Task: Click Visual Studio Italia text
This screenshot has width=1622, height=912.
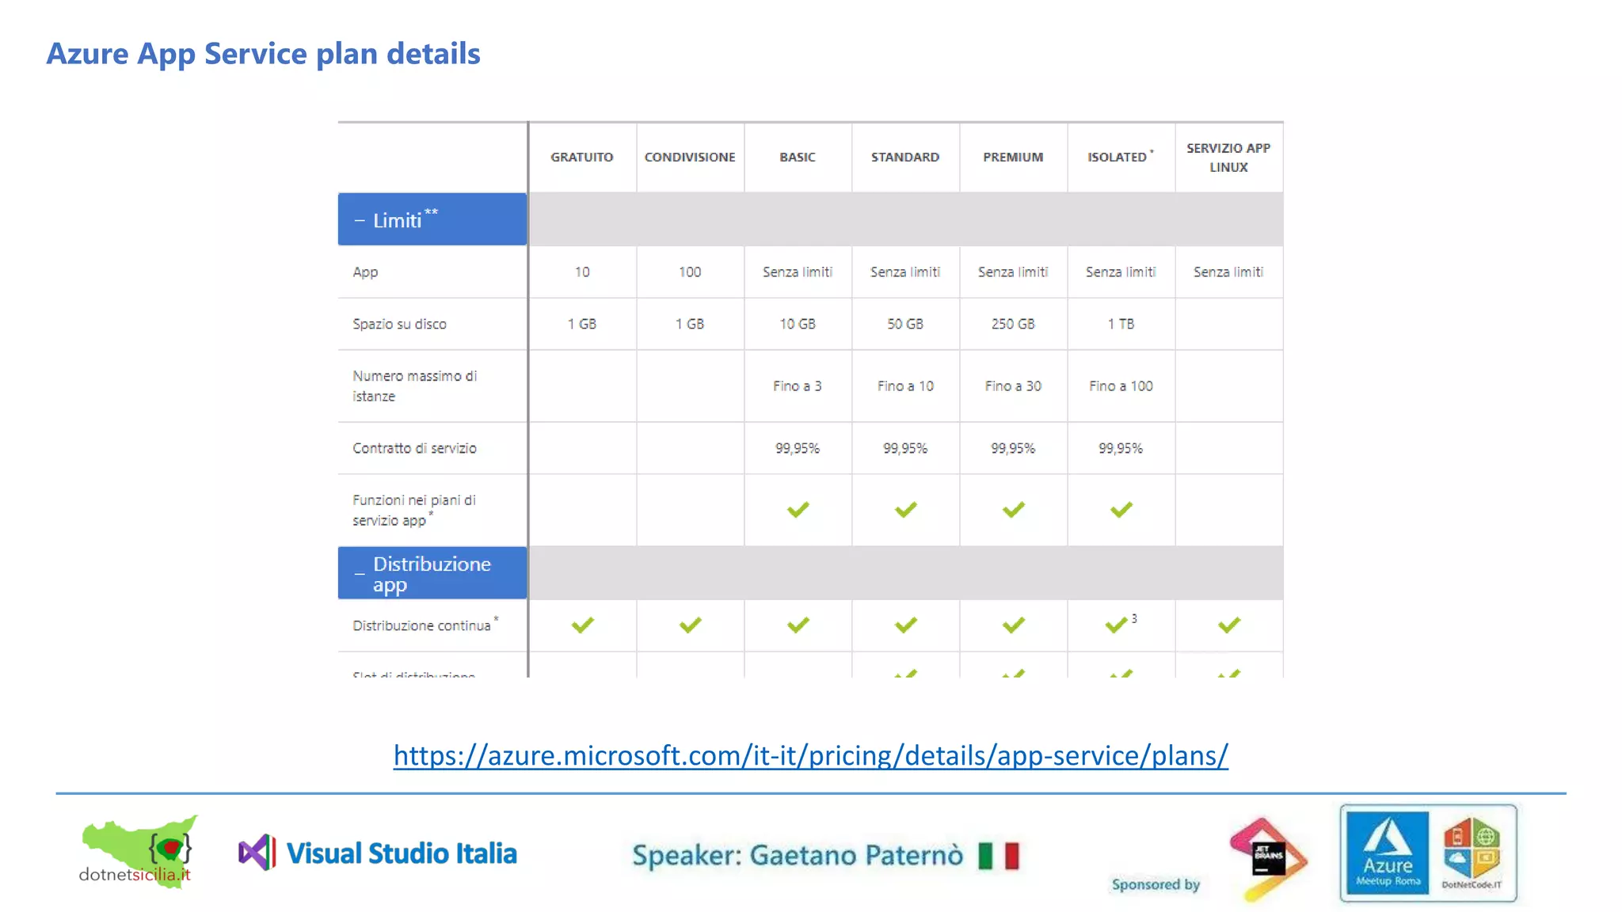Action: tap(402, 853)
